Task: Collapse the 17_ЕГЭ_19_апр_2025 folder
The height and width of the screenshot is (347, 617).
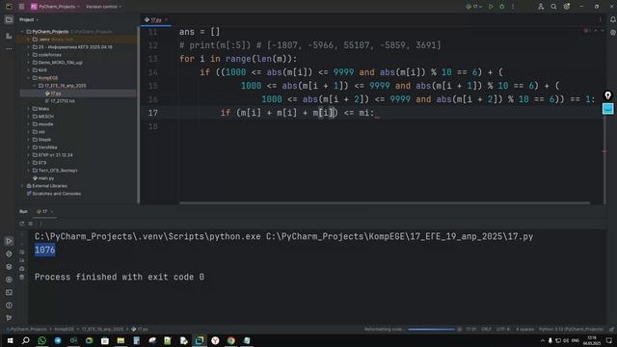Action: tap(35, 86)
